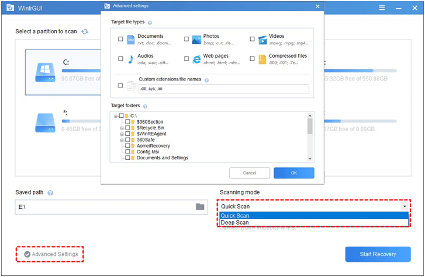This screenshot has width=425, height=277.
Task: Click the help icon next to Saved path
Action: point(50,192)
